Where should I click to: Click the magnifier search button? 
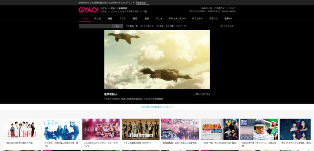[117, 26]
